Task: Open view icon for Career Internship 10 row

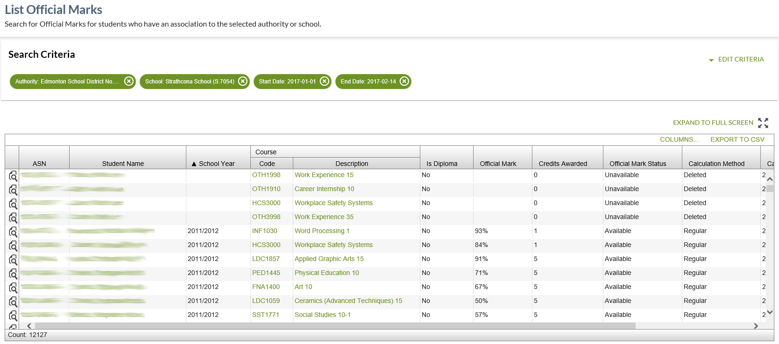Action: tap(13, 190)
